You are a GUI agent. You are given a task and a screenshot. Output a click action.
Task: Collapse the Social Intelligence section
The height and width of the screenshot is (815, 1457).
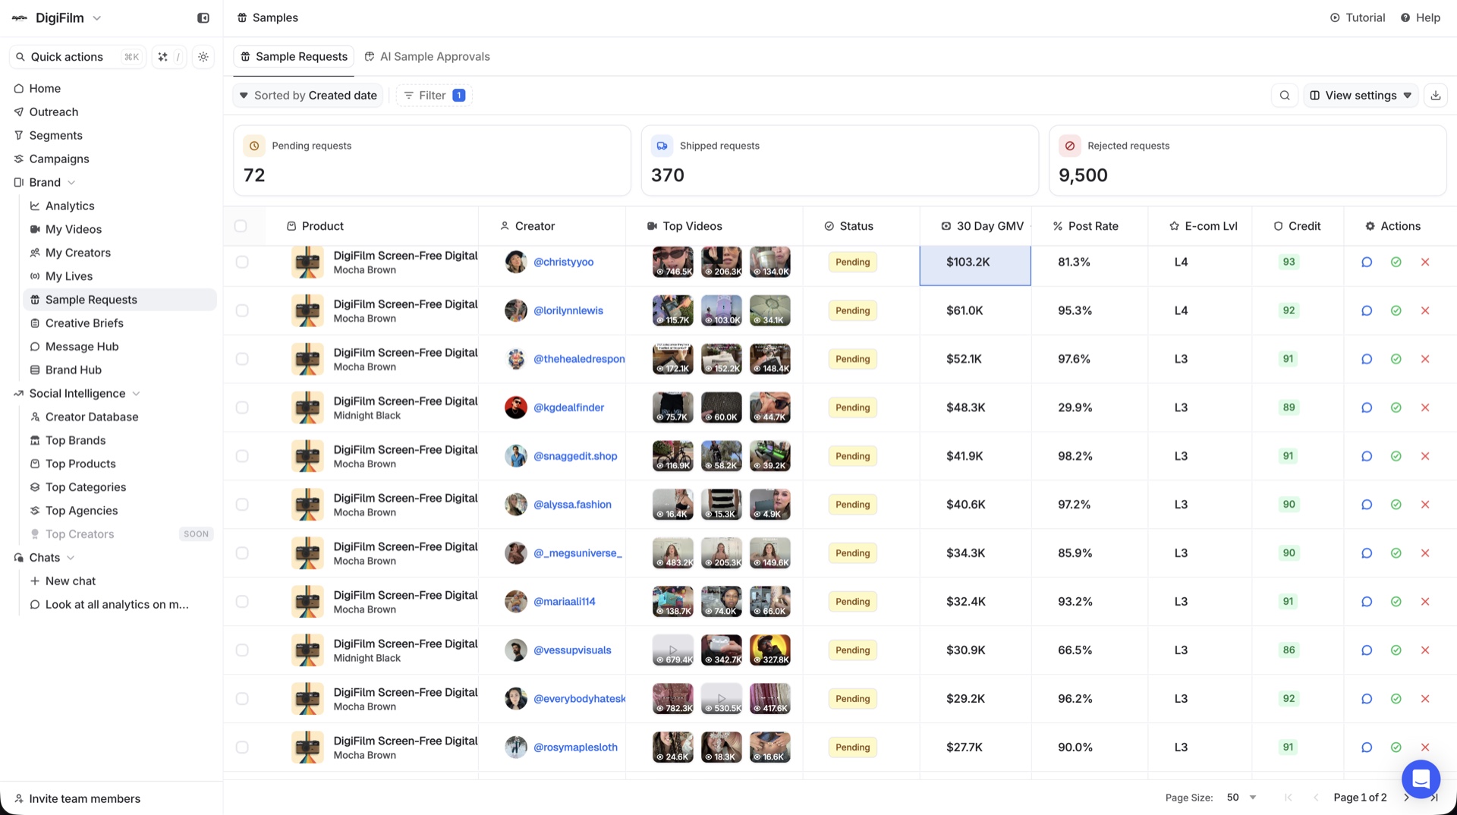tap(137, 394)
